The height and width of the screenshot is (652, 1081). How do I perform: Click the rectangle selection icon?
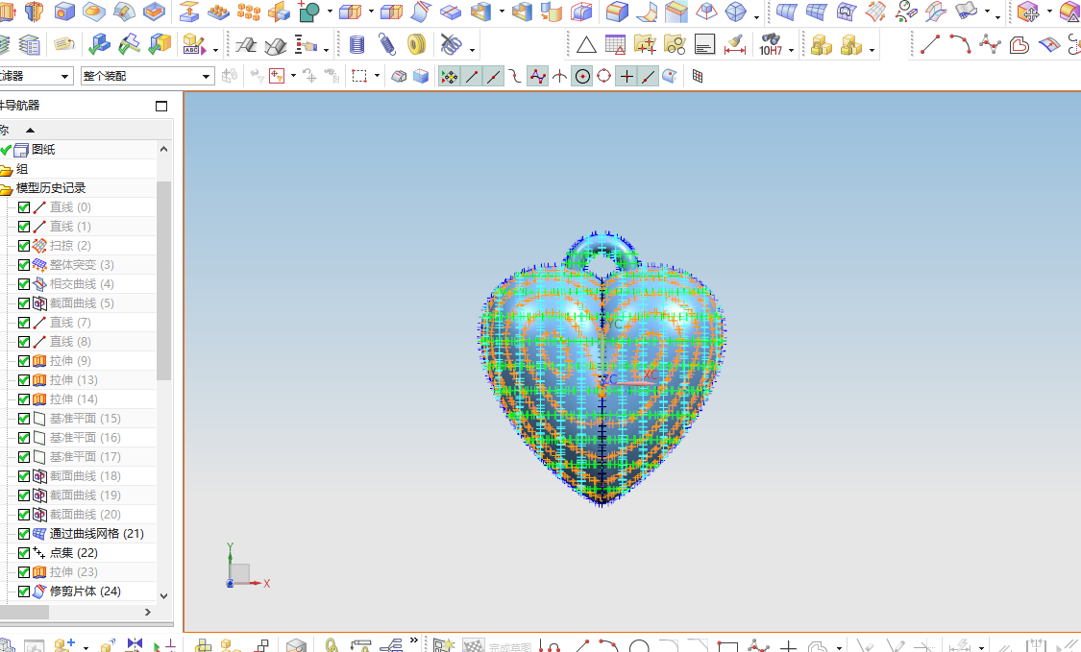pos(359,77)
